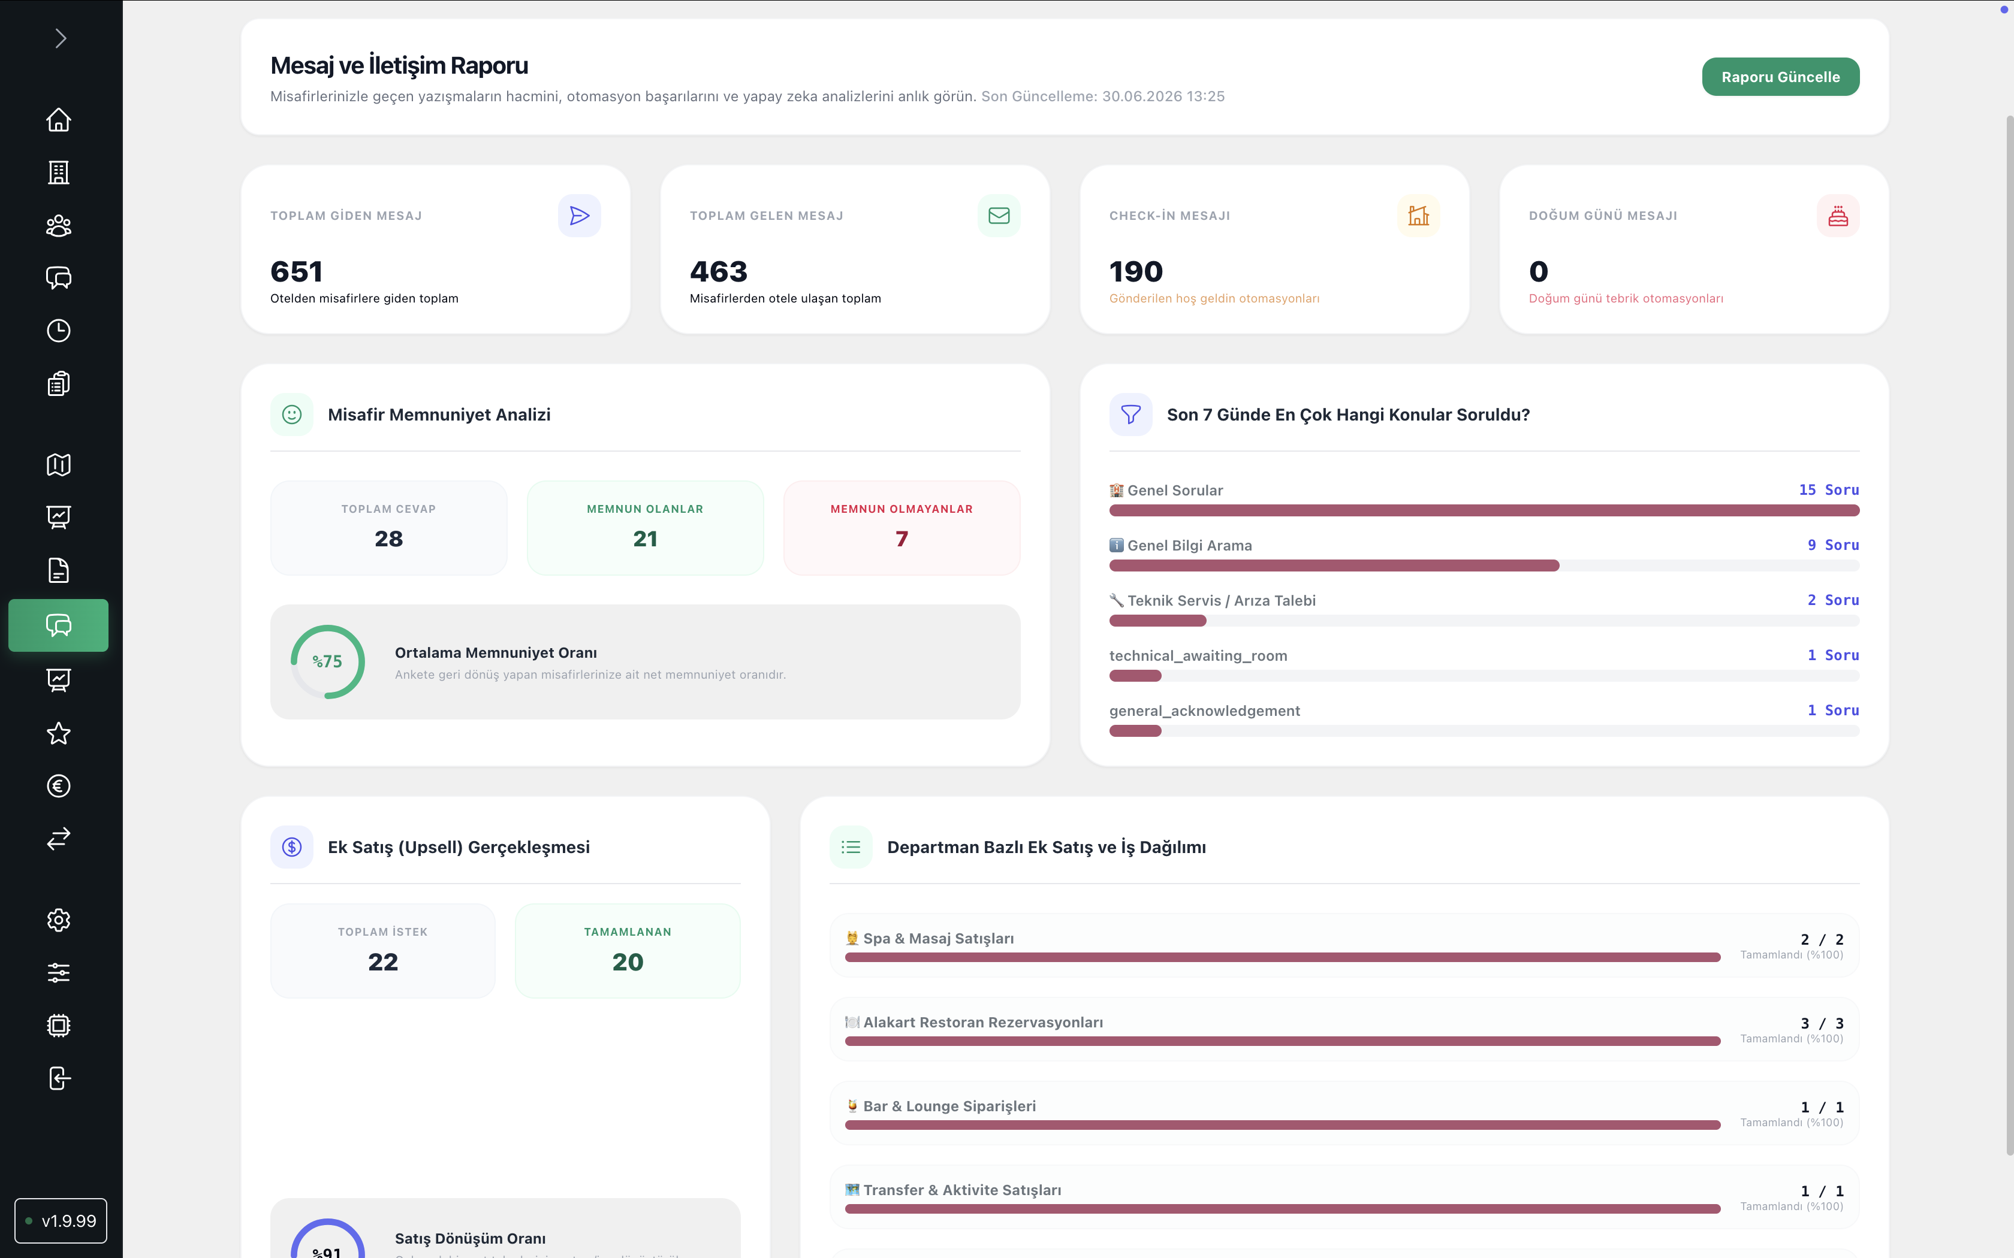Click the Memnun Olanlar 21 card

tap(645, 528)
